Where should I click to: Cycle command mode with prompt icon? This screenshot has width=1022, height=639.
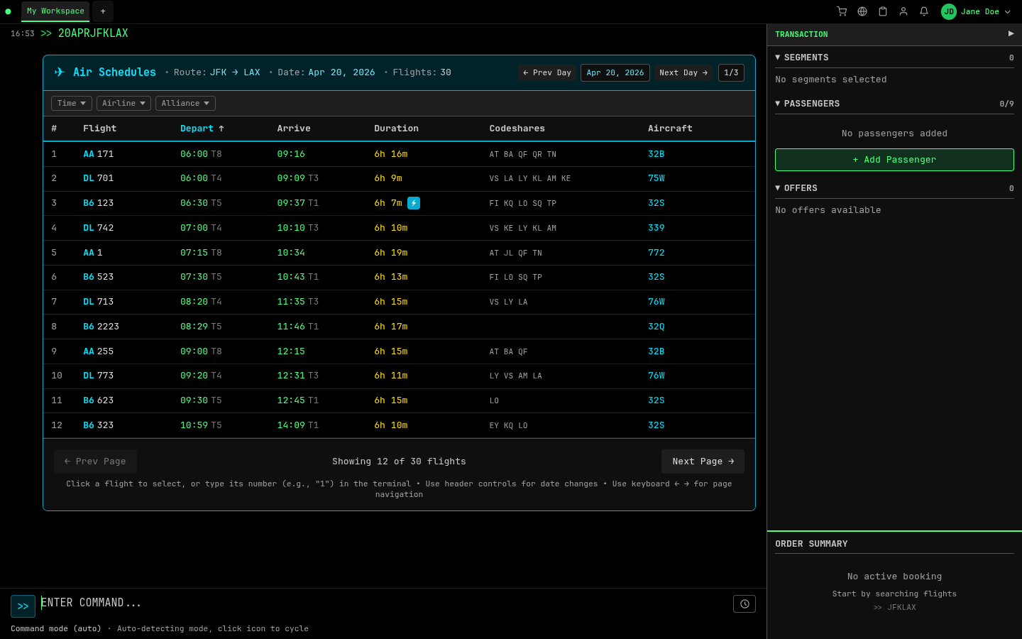point(23,606)
